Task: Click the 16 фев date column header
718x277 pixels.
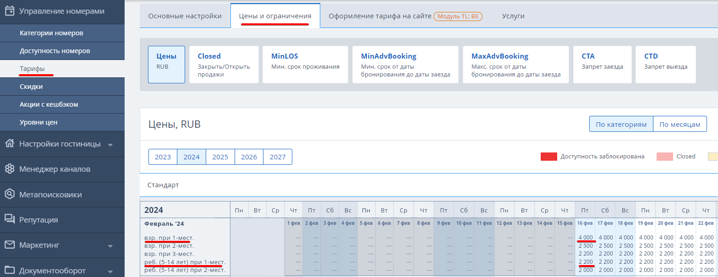Action: pyautogui.click(x=585, y=223)
